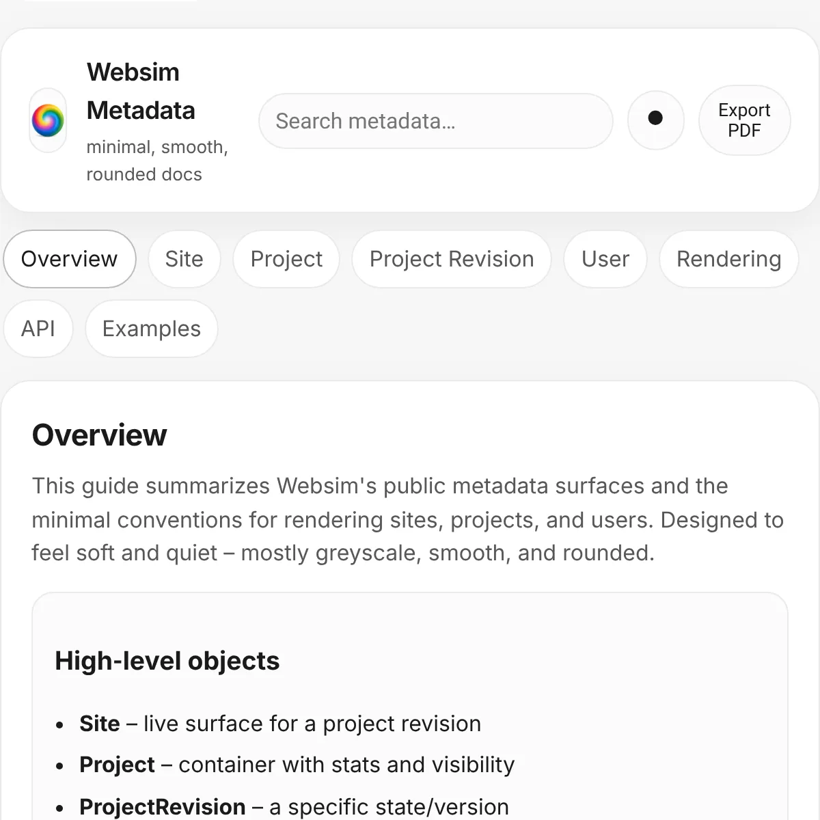Image resolution: width=820 pixels, height=820 pixels.
Task: Click the tagline 'minimal, smooth, rounded docs'
Action: (157, 161)
